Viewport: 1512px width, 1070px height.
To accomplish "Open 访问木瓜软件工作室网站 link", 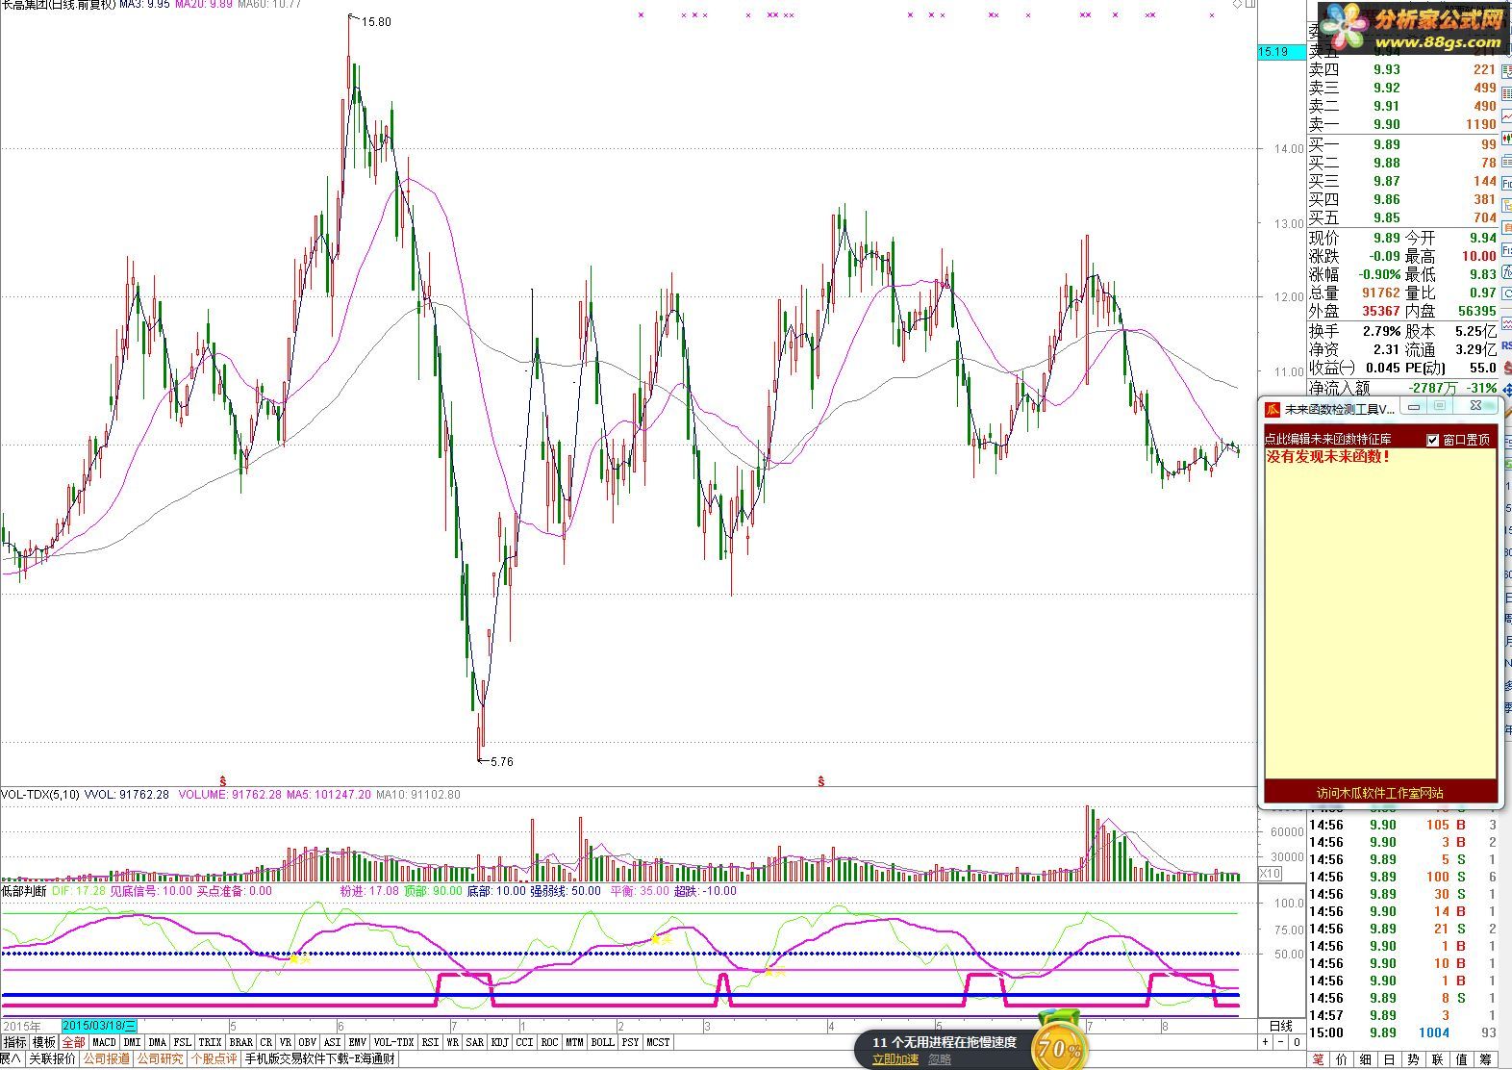I will 1380,793.
